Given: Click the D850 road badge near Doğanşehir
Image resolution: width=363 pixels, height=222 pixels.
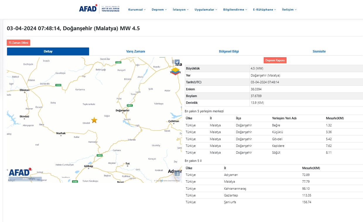Looking at the screenshot, I should [x=129, y=106].
